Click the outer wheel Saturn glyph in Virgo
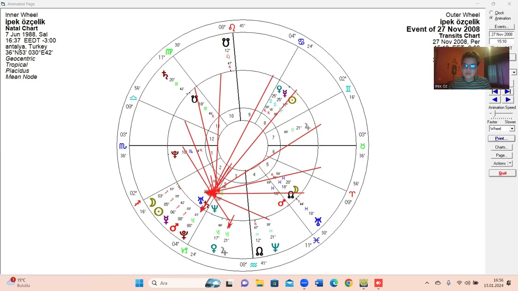Screen dimensions: 518x291 [x=165, y=75]
